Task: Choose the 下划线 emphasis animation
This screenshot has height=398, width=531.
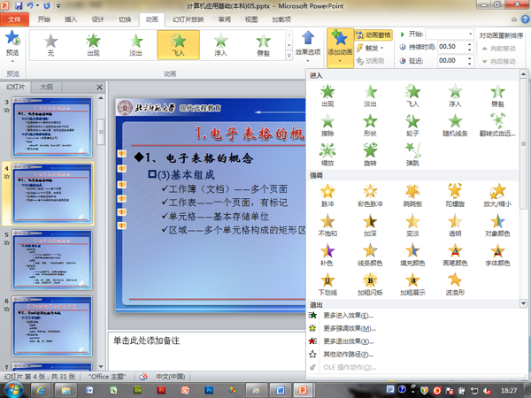Action: tap(328, 283)
